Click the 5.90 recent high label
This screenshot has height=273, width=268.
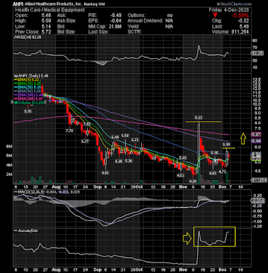(x=226, y=144)
